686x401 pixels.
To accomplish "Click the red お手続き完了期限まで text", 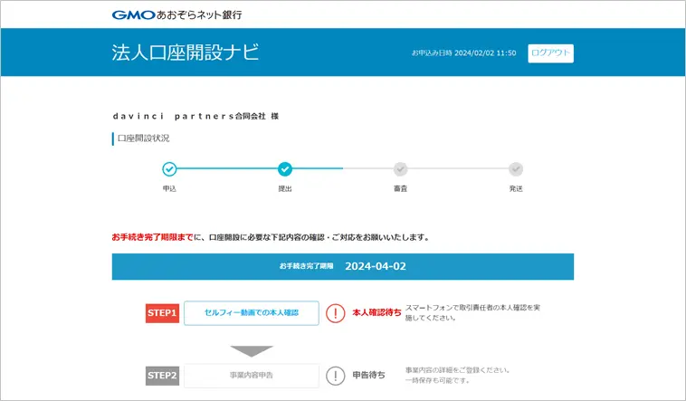I will tap(152, 237).
